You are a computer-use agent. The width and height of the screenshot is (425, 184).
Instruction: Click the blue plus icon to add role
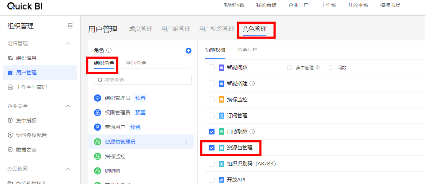click(189, 51)
